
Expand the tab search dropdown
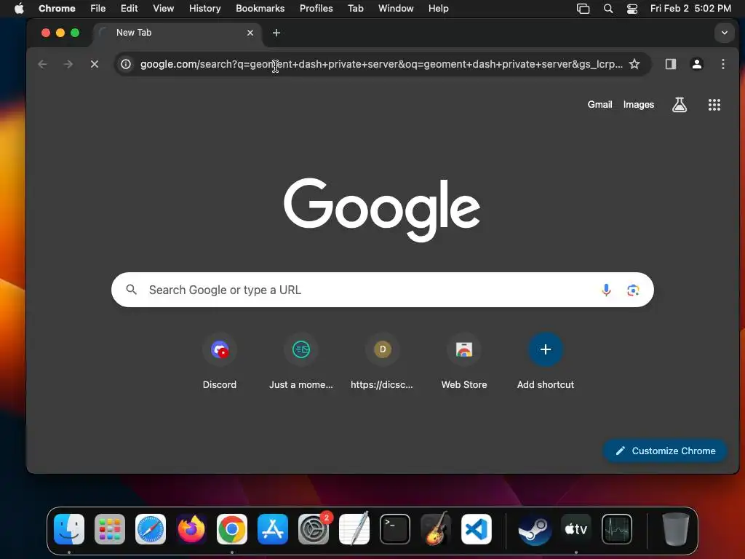(x=724, y=33)
